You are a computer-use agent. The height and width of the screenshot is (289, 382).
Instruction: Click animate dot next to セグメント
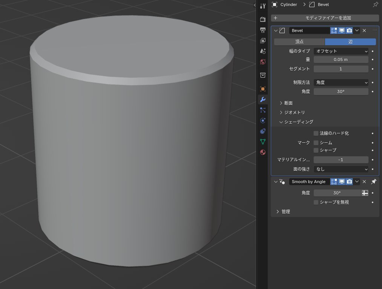[x=373, y=69]
